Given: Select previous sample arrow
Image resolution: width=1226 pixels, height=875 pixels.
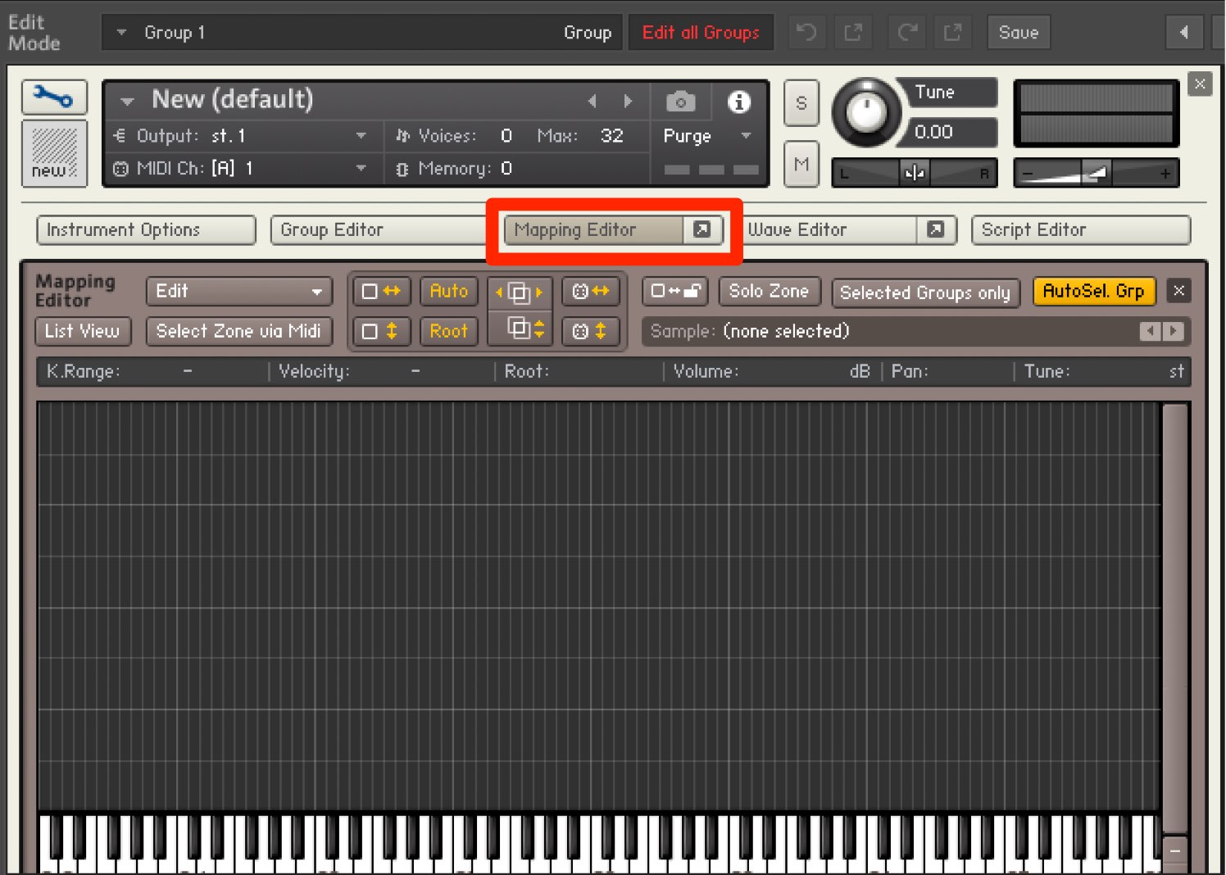Looking at the screenshot, I should click(x=1151, y=331).
